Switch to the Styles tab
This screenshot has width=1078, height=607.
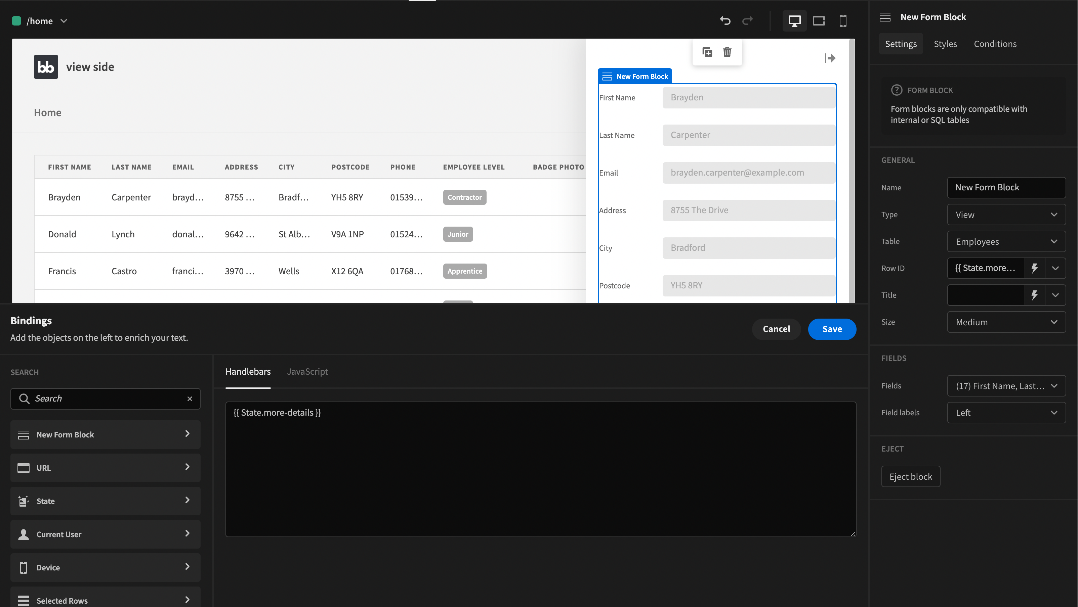coord(945,43)
